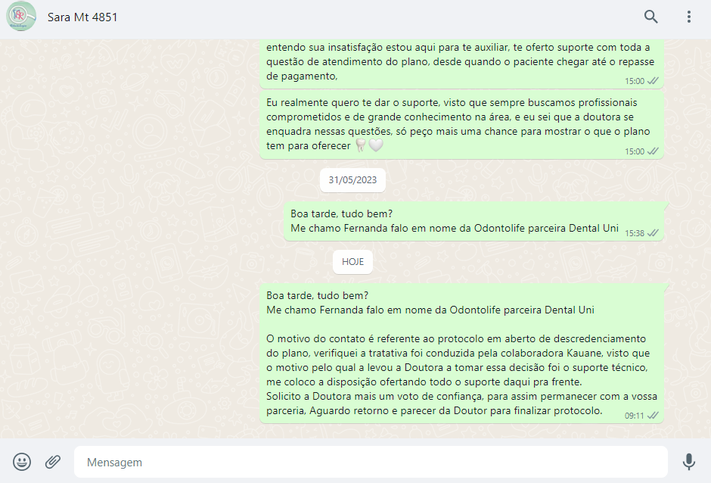This screenshot has width=711, height=483.
Task: Click the double-check read receipt at 09:11
Action: 653,416
